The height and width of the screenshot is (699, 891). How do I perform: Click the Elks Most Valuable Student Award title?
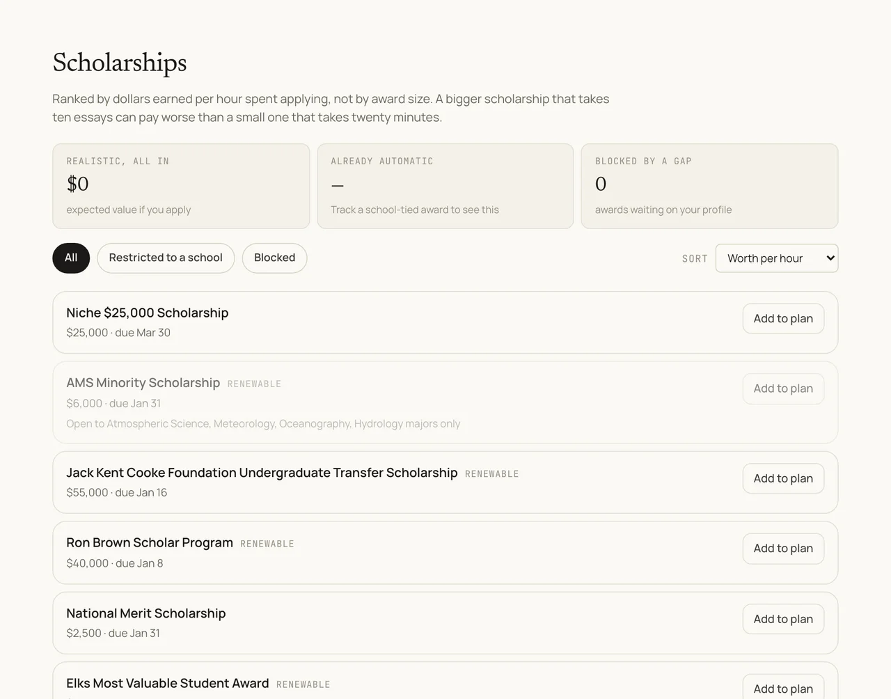[x=168, y=684]
